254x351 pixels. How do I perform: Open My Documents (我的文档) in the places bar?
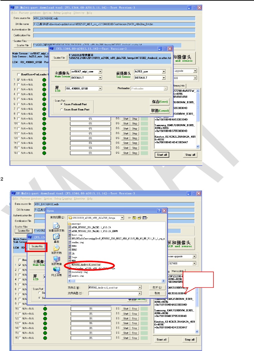56,248
